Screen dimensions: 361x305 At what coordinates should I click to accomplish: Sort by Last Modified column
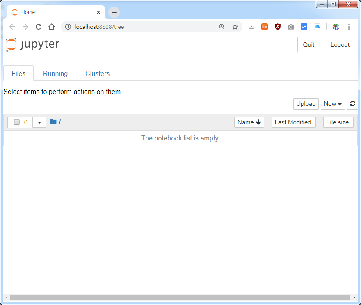(293, 122)
